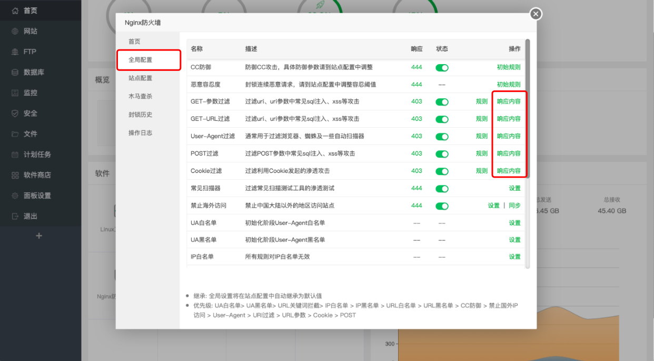Open the 封锁历史 tab

coord(140,115)
